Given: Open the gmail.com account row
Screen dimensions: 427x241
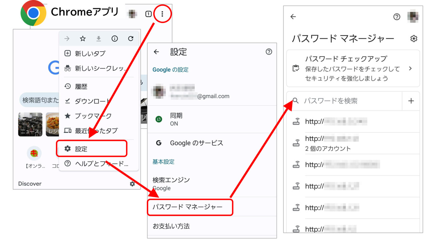Looking at the screenshot, I should point(212,92).
